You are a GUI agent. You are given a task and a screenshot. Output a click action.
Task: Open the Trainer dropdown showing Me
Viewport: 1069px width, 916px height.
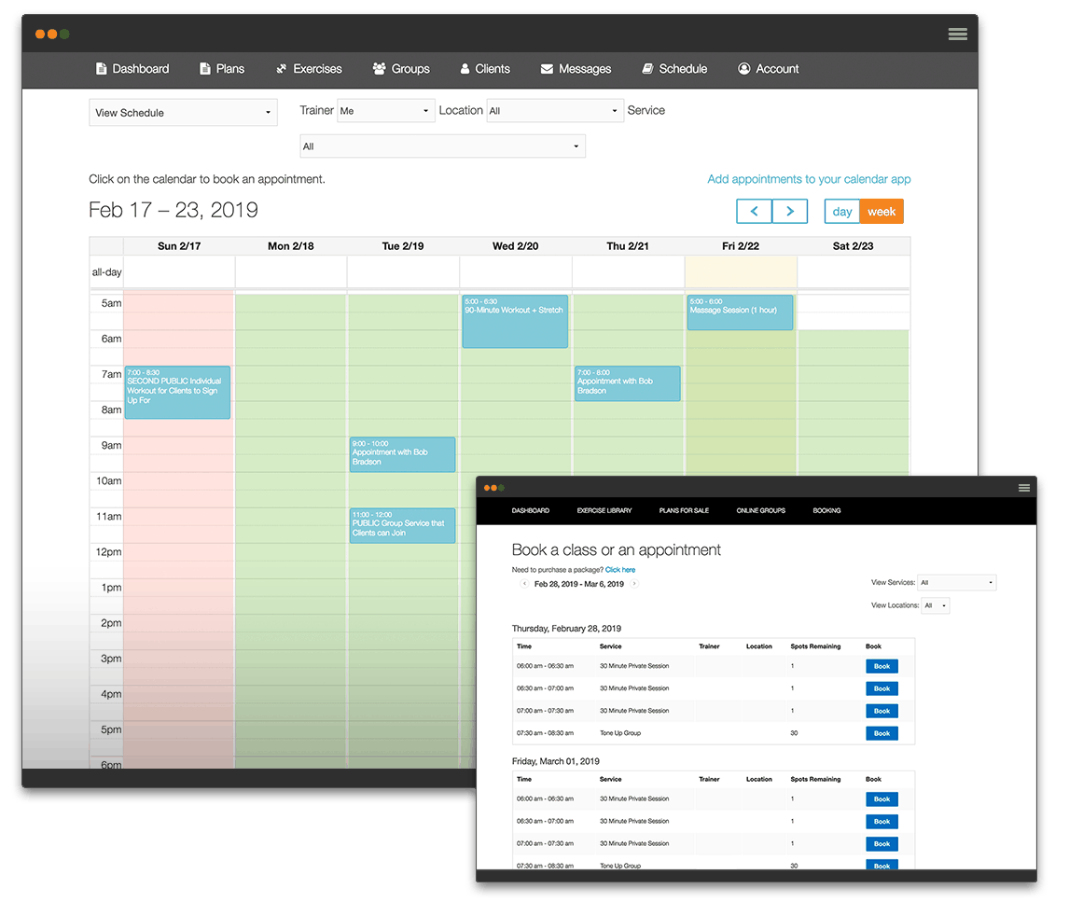tap(386, 110)
